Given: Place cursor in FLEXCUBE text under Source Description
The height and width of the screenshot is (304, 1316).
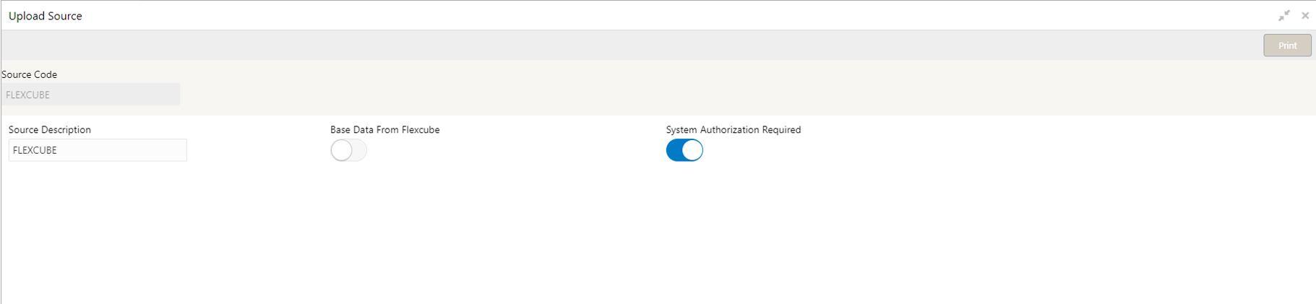Looking at the screenshot, I should (x=35, y=150).
